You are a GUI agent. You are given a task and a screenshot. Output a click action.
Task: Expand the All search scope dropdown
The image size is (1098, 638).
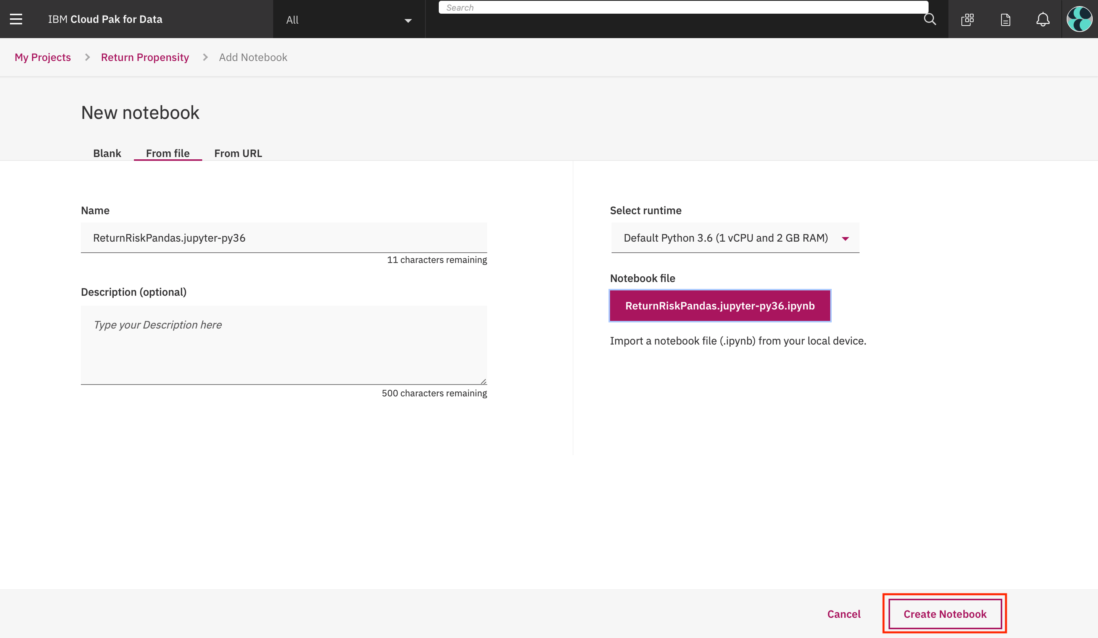point(349,19)
